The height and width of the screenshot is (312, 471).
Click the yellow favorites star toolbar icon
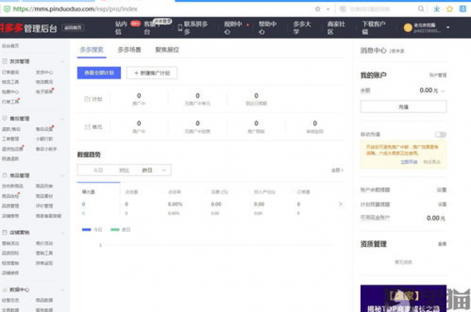click(450, 9)
